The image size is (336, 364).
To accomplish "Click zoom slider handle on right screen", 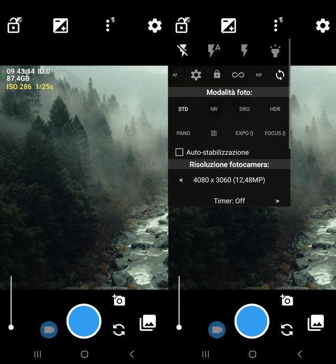I will [x=179, y=327].
